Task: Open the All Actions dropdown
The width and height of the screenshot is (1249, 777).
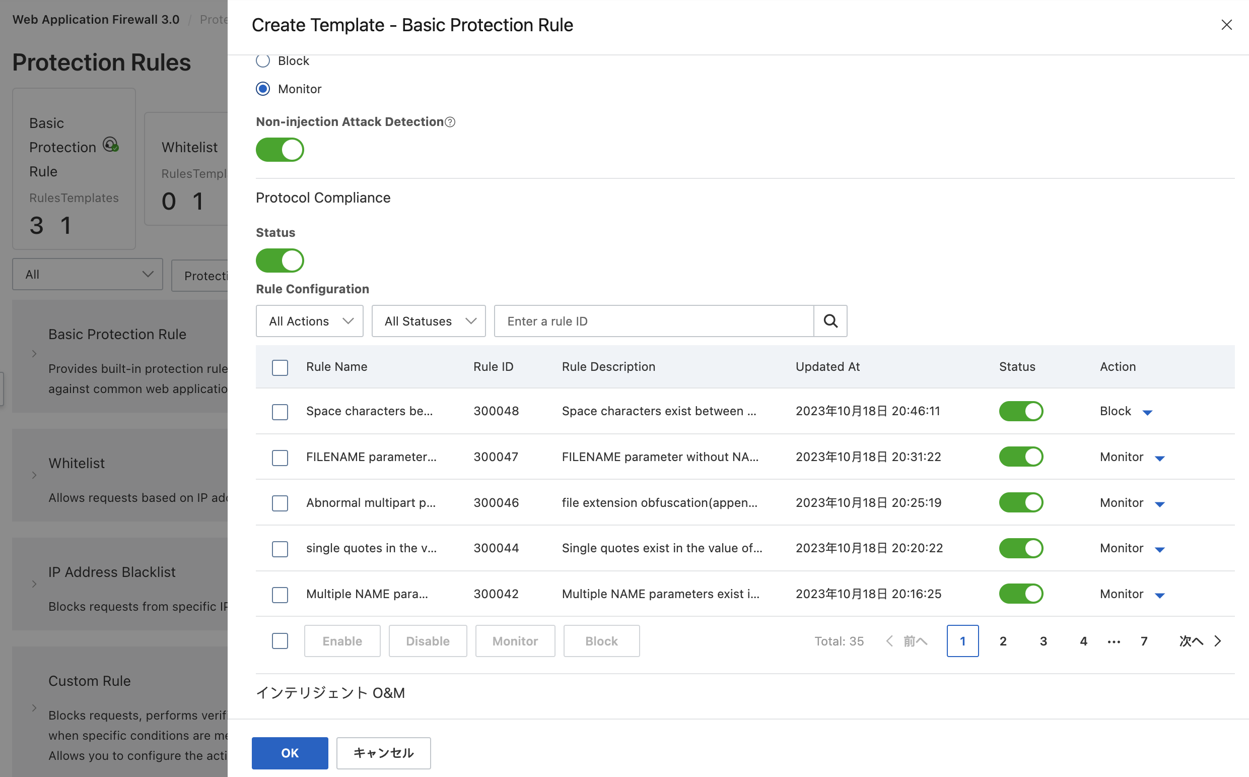Action: pyautogui.click(x=309, y=321)
